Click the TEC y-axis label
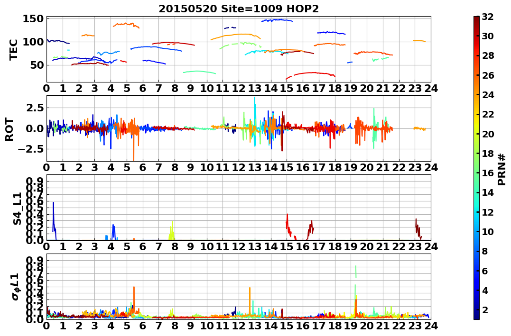The width and height of the screenshot is (511, 336). pos(13,49)
